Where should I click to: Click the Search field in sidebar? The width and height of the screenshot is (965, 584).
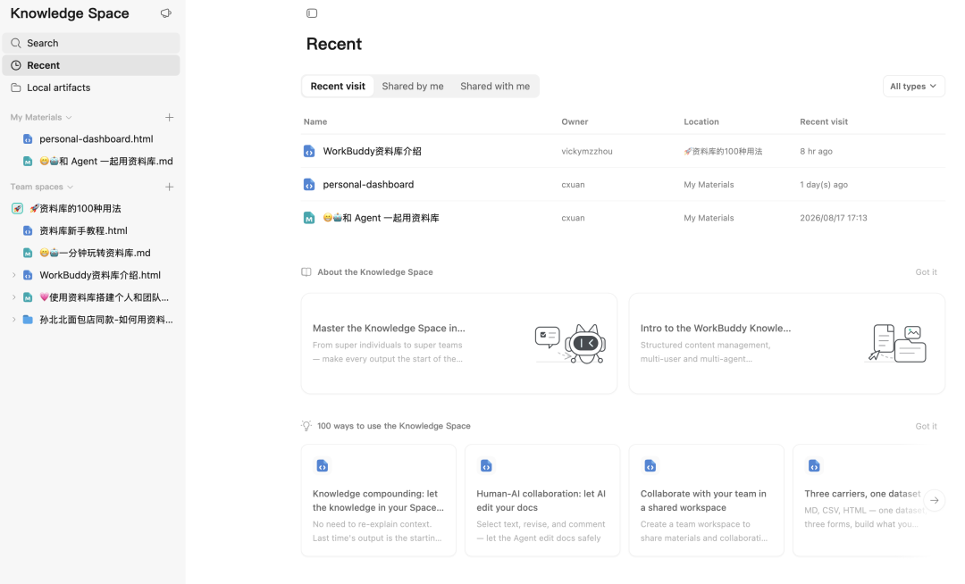(91, 43)
